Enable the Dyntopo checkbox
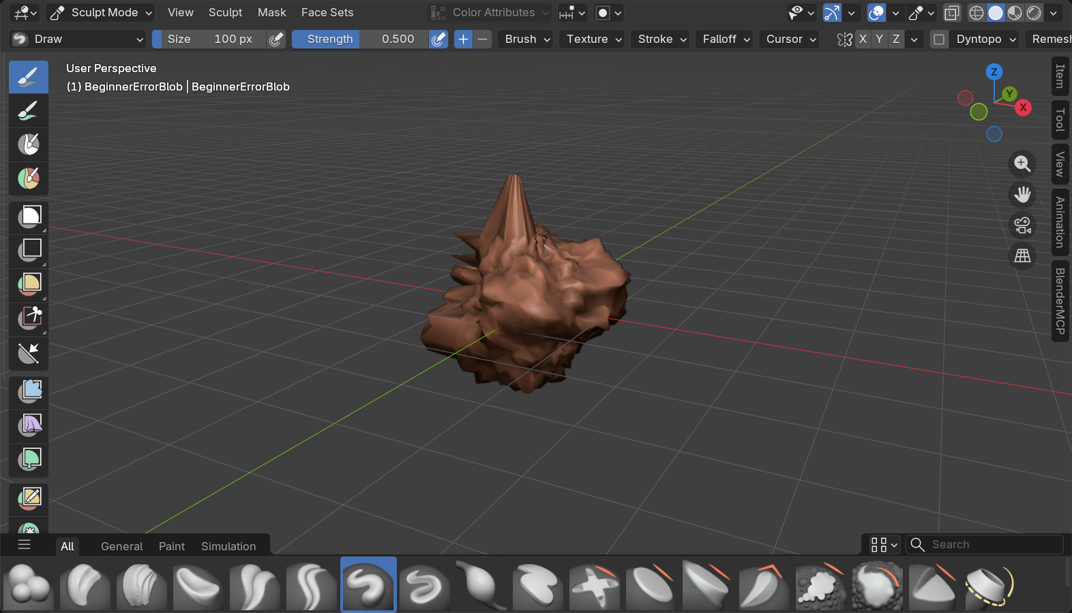 (939, 40)
